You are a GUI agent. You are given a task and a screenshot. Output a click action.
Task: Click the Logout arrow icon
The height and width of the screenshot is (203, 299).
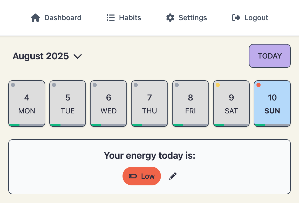[x=236, y=18]
